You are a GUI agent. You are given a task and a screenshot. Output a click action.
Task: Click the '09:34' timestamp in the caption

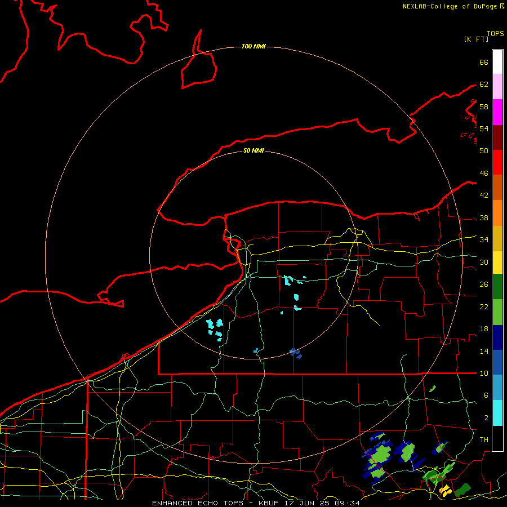click(347, 503)
